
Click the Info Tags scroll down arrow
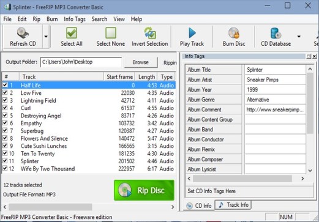[x=310, y=171]
